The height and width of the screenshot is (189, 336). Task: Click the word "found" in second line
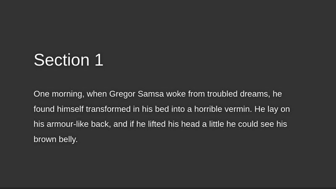coord(44,109)
